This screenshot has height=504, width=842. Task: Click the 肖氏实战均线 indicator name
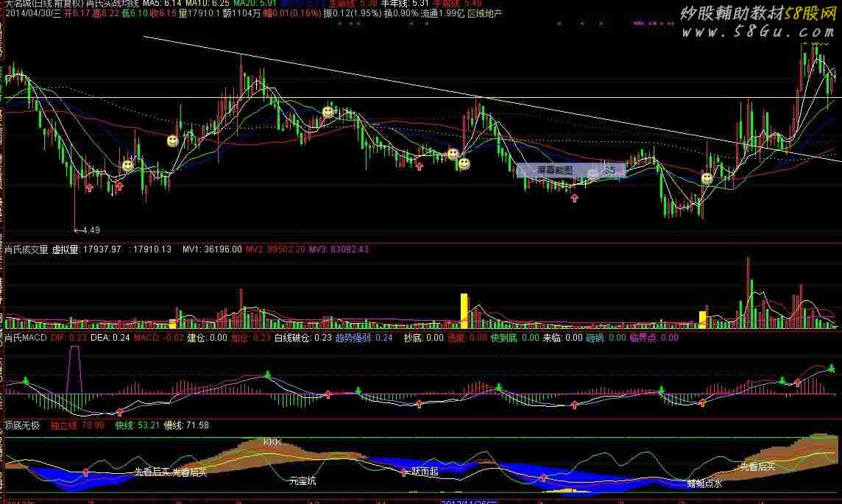(112, 3)
